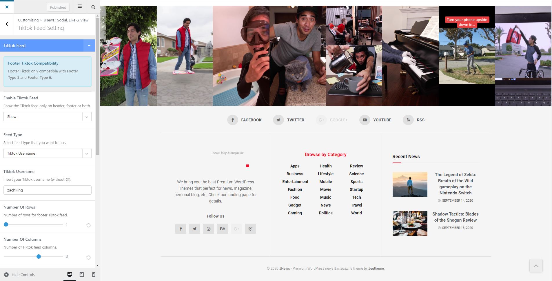Go back using the left chevron arrow
Viewport: 552px width, 281px height.
click(7, 24)
